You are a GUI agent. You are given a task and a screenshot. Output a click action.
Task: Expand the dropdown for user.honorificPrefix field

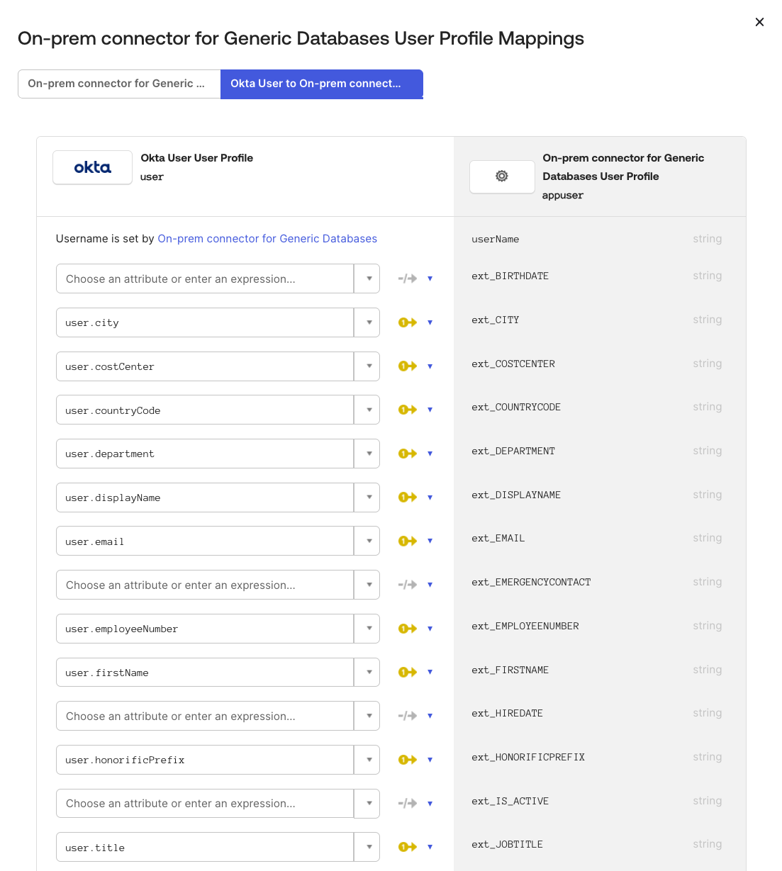(x=367, y=759)
